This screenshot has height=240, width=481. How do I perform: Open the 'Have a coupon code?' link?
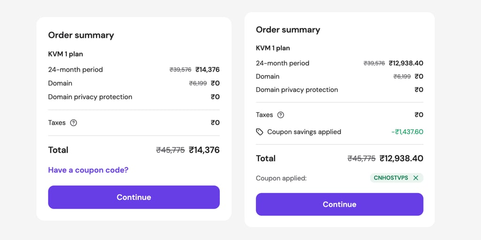click(x=88, y=170)
